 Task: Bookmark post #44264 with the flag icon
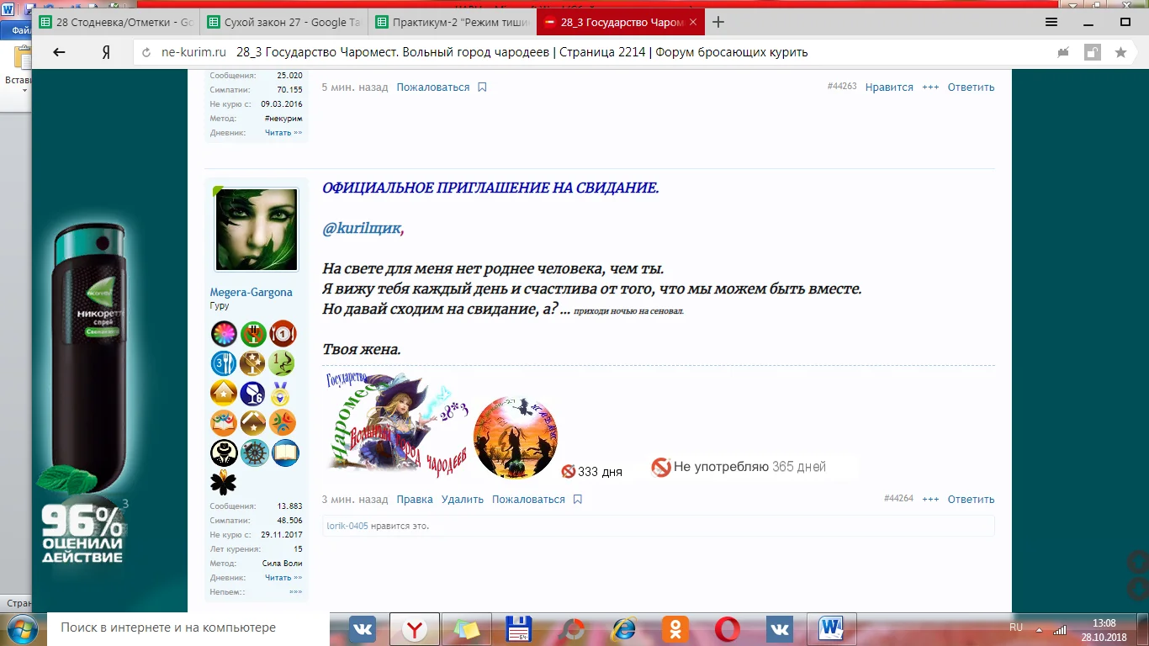577,500
